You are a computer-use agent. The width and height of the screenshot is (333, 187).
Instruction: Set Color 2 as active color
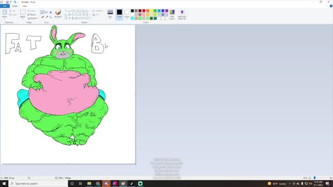[126, 14]
